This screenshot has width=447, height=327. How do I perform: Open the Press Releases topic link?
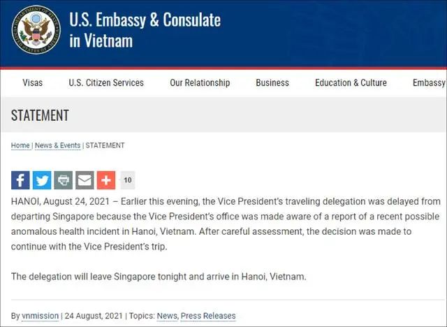click(208, 316)
